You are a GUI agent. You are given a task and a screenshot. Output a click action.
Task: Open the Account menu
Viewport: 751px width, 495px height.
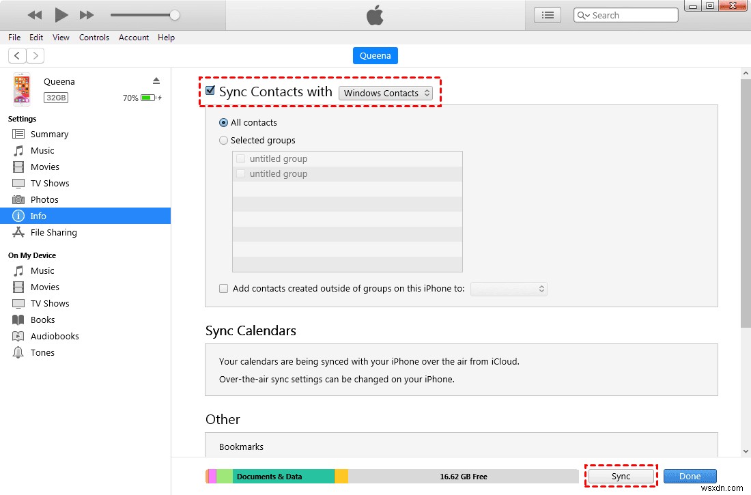coord(133,38)
